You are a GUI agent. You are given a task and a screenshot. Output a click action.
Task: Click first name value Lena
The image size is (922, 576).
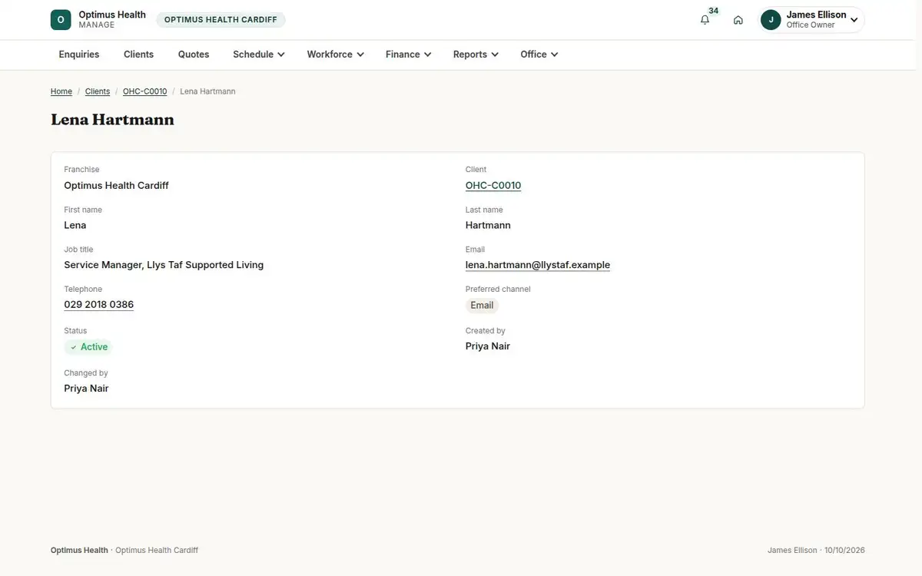tap(75, 226)
